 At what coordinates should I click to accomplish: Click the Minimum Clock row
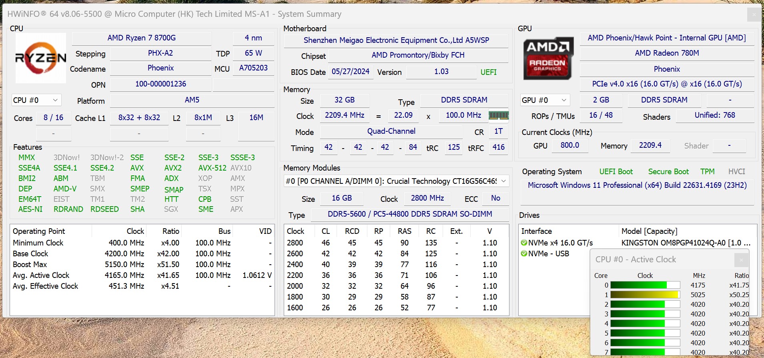coord(142,243)
